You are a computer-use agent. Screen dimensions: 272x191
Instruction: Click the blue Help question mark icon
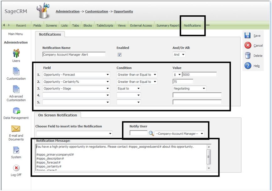[x=248, y=66]
